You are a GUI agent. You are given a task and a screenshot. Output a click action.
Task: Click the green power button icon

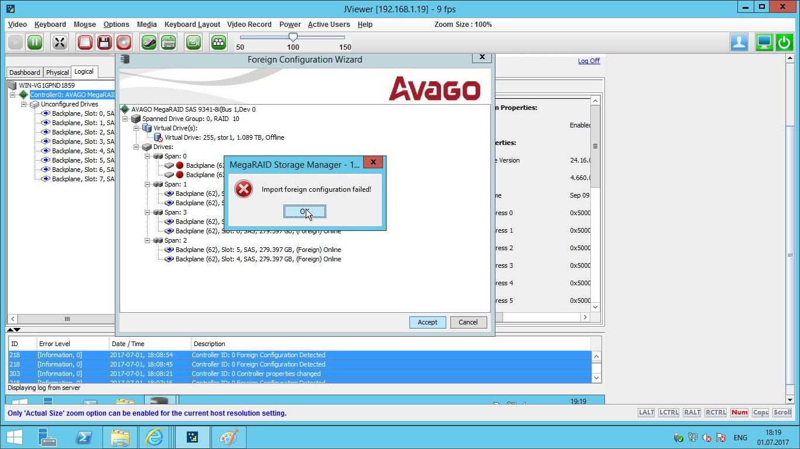pyautogui.click(x=784, y=42)
